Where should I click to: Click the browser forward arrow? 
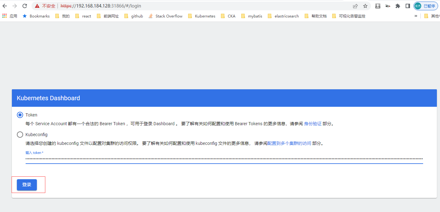(15, 6)
